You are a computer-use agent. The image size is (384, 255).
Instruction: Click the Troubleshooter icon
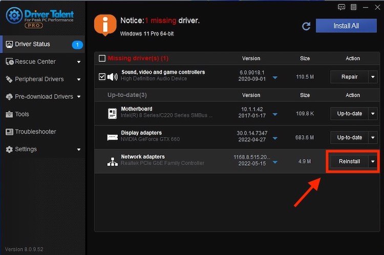click(x=9, y=132)
